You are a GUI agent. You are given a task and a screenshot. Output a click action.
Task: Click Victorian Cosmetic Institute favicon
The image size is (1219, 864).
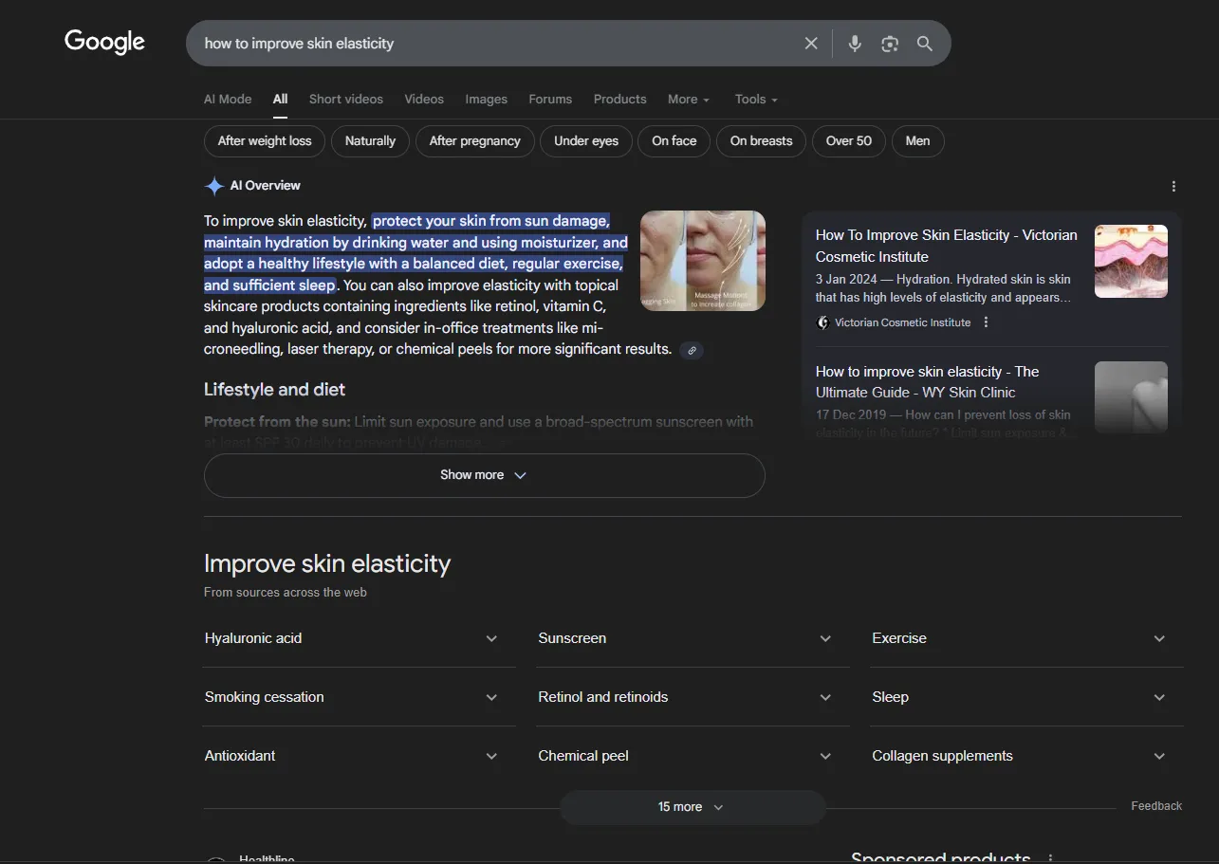[x=822, y=322]
